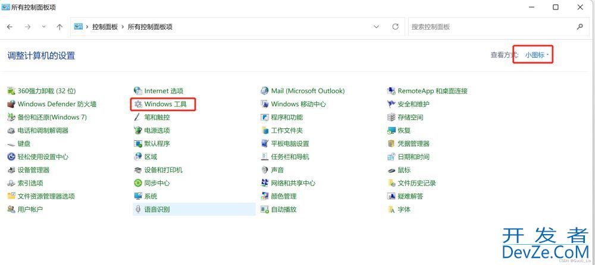595x265 pixels.
Task: Open the 网络和共享中心 icon
Action: (265, 183)
